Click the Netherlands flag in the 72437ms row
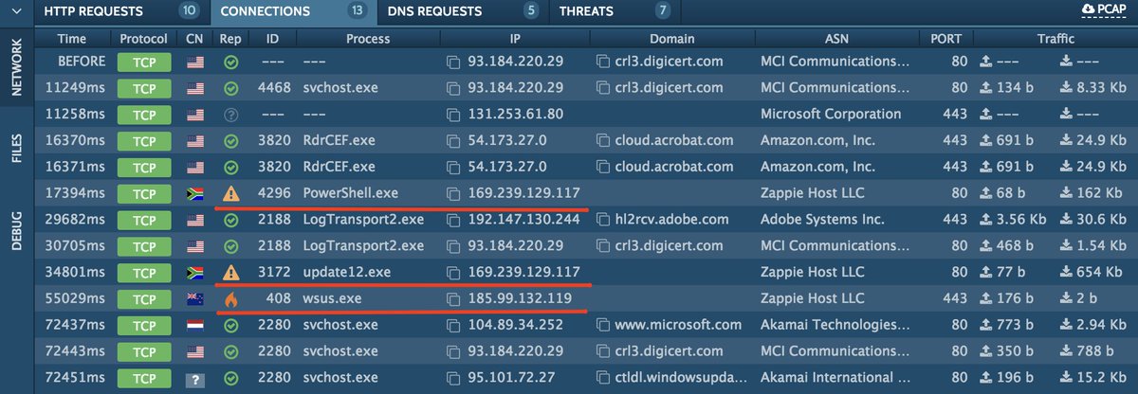1138x394 pixels. coord(195,326)
